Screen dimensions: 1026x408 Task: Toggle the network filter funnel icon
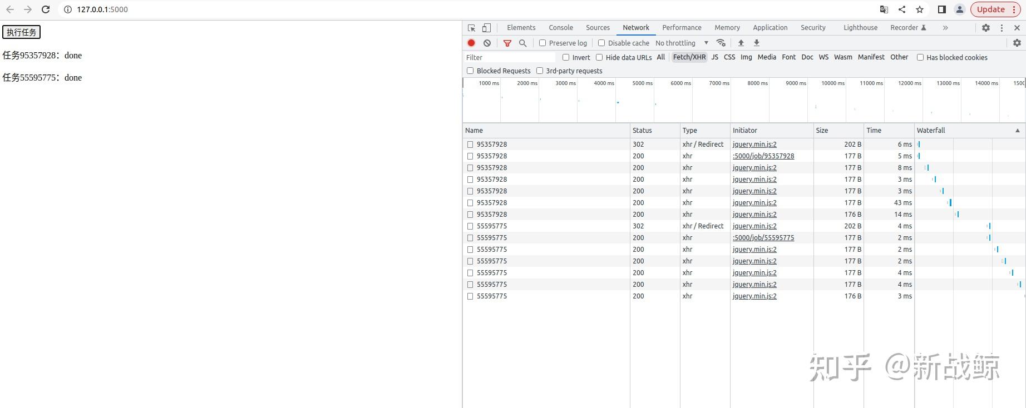point(507,43)
